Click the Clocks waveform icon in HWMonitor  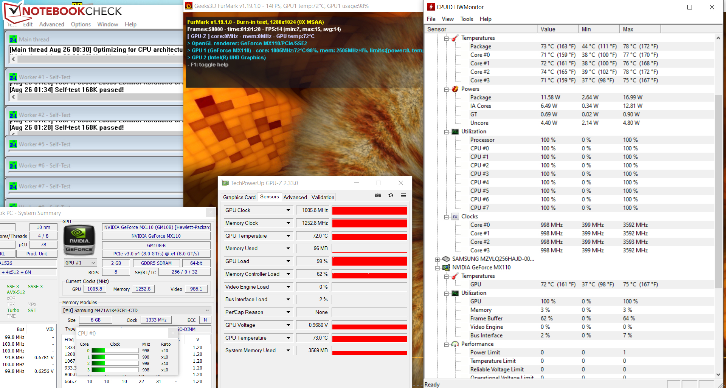(455, 216)
